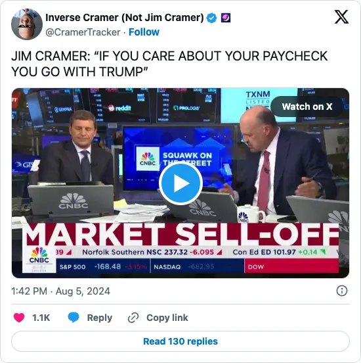
Task: Click the blue reply bubble icon
Action: tap(74, 318)
